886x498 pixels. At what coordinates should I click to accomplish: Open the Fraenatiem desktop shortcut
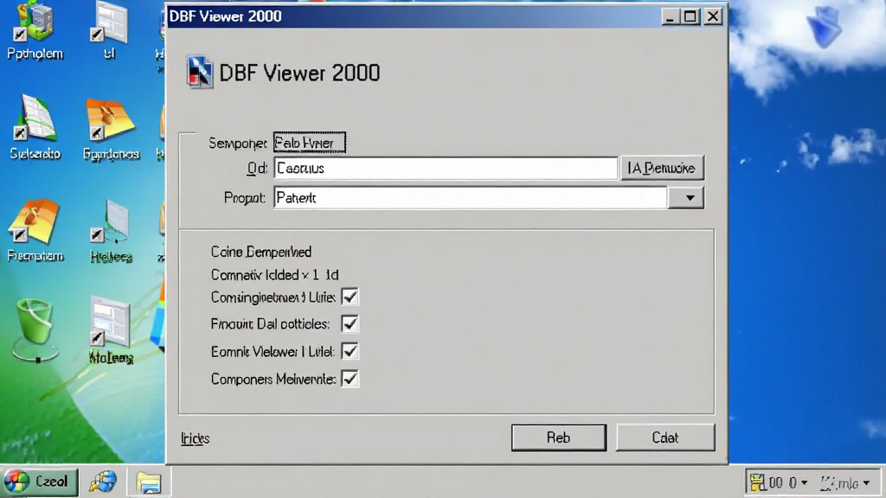click(35, 230)
